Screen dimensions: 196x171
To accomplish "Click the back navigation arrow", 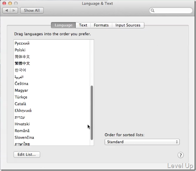I will (6, 11).
